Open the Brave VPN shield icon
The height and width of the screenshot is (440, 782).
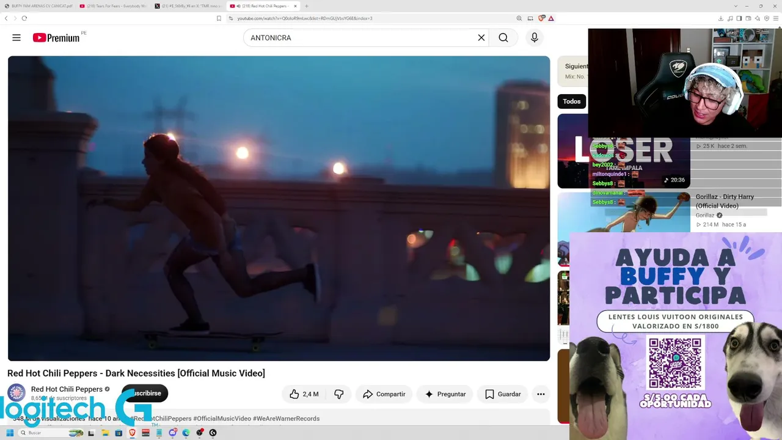coord(767,18)
